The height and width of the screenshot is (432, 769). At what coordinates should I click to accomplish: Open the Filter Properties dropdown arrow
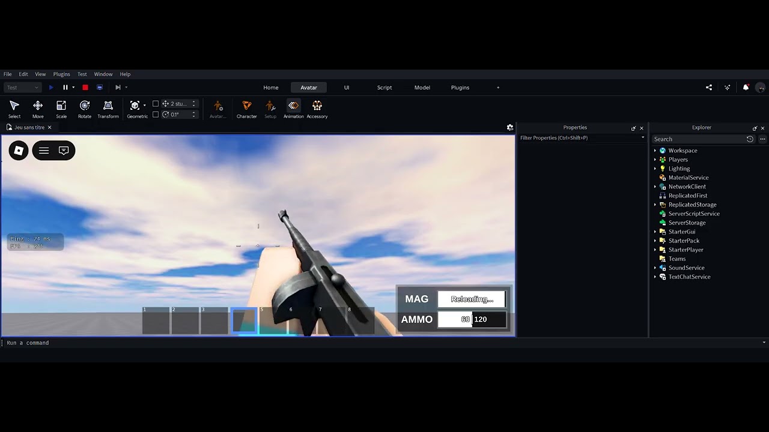tap(643, 138)
